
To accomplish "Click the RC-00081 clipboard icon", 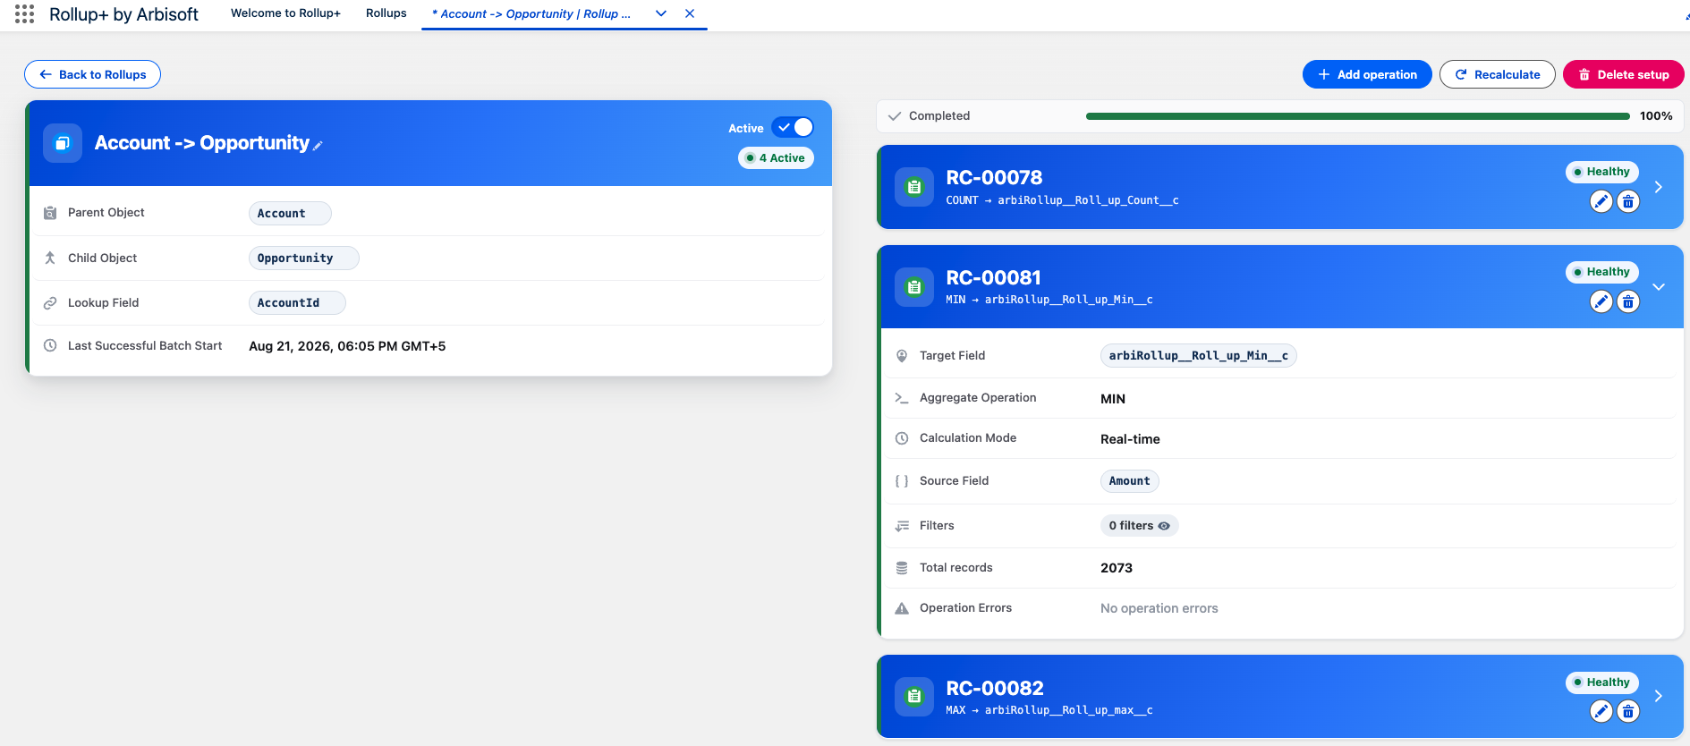I will click(x=914, y=287).
